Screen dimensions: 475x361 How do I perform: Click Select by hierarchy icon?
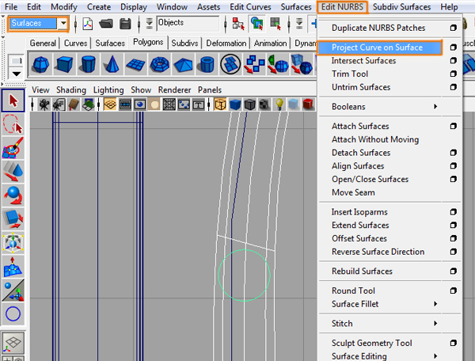click(x=238, y=23)
